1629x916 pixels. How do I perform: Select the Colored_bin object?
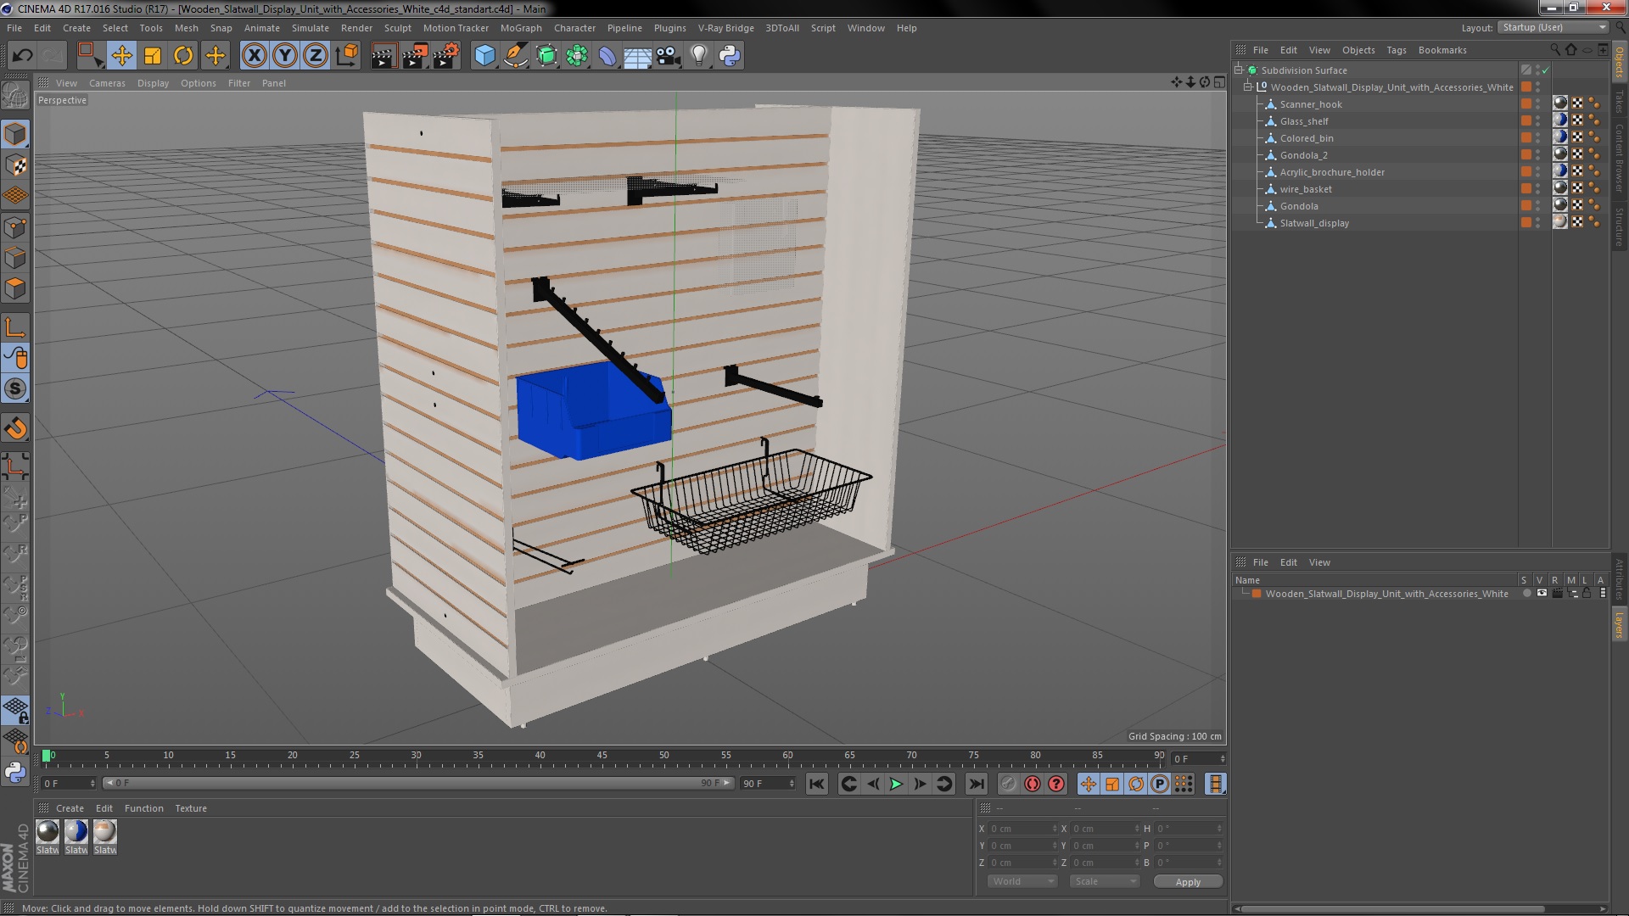click(x=1307, y=138)
